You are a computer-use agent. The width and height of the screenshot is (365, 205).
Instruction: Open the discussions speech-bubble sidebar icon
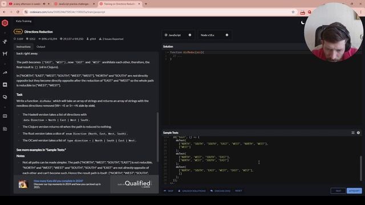click(x=5, y=97)
